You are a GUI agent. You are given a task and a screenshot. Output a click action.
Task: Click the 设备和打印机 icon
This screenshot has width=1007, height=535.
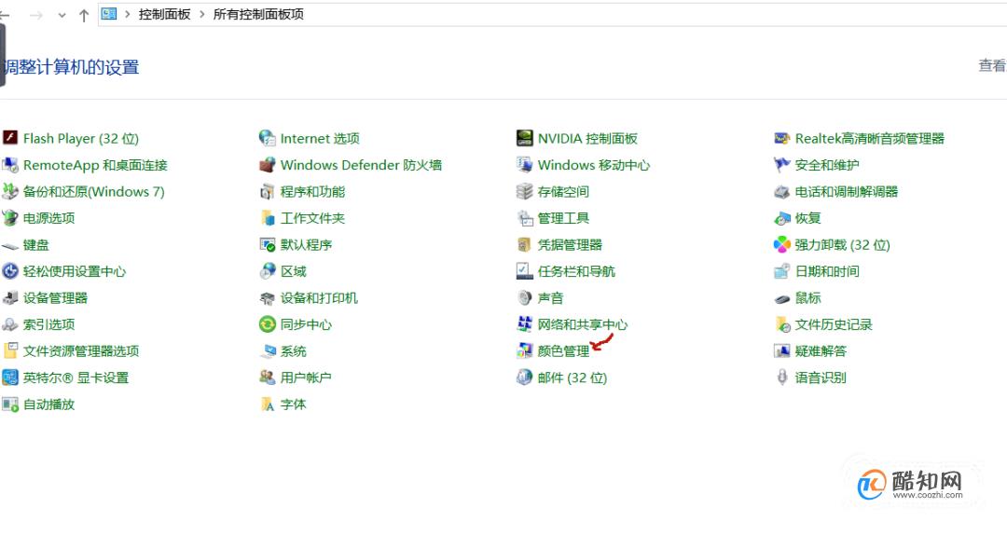(268, 298)
